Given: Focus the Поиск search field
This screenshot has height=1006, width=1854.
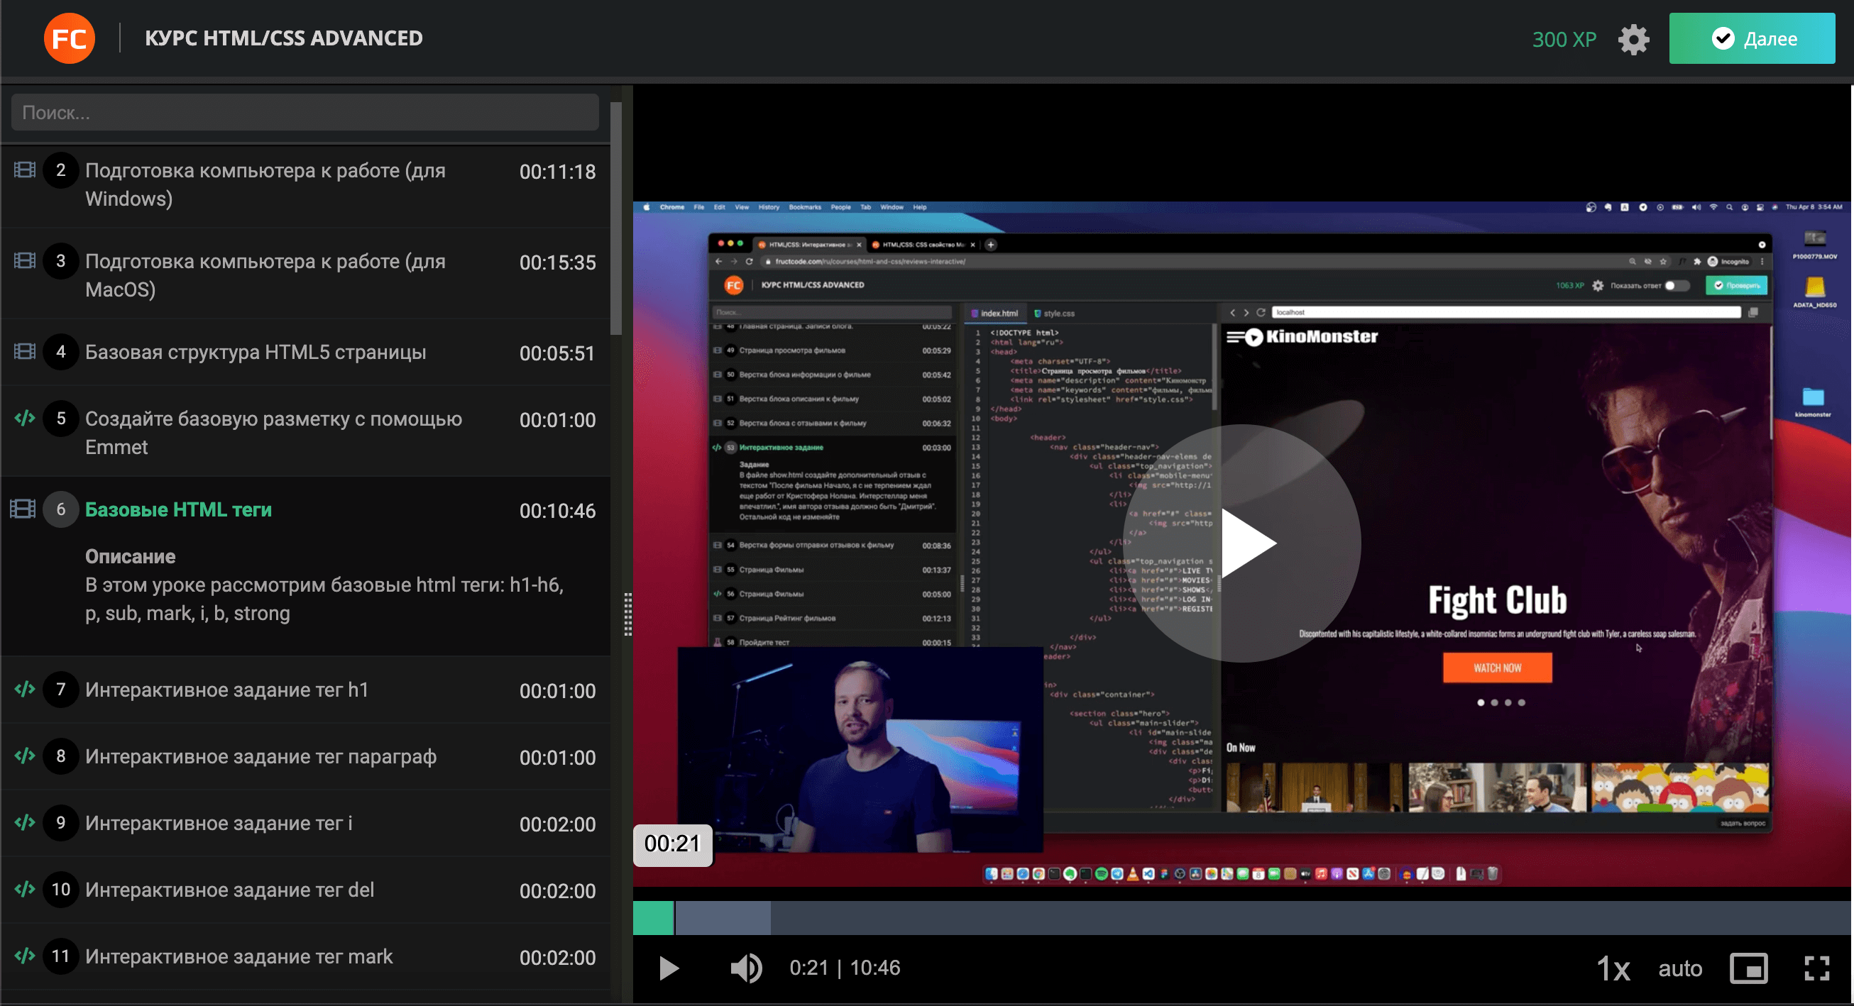Looking at the screenshot, I should 305,112.
